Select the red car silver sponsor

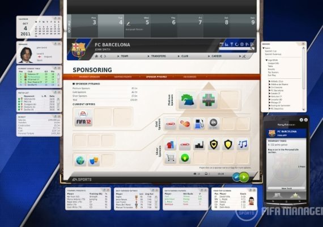click(x=185, y=144)
